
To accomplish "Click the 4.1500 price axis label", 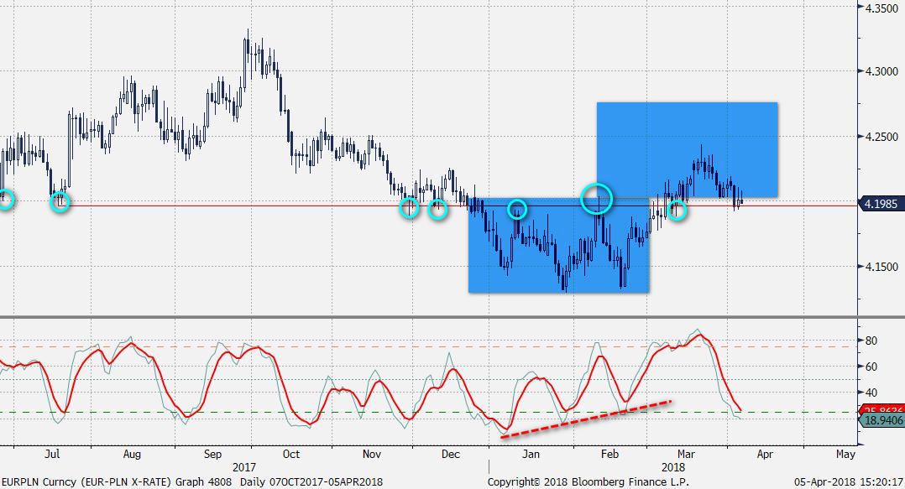I will (881, 267).
